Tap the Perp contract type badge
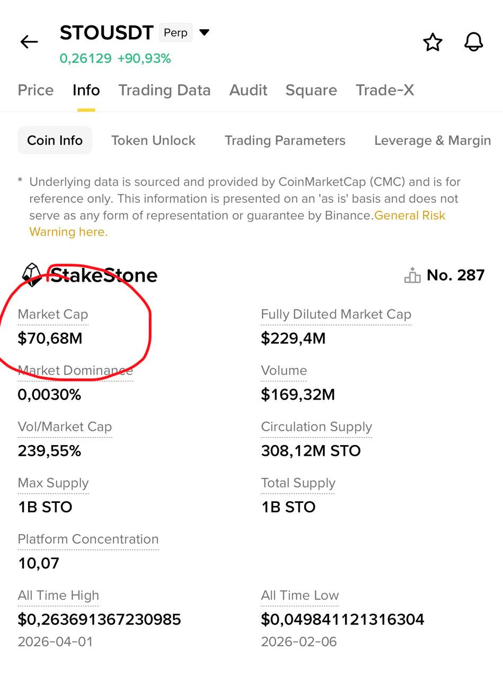Viewport: 503px width, 679px height. click(175, 33)
